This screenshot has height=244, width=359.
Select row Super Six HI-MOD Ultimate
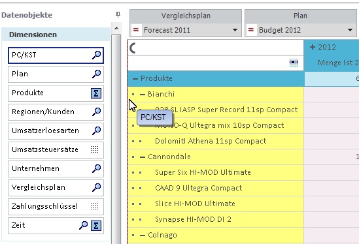pyautogui.click(x=216, y=172)
